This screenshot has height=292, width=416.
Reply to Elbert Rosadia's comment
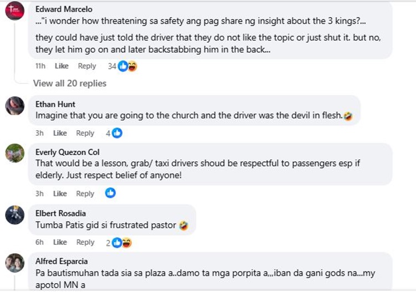(85, 242)
